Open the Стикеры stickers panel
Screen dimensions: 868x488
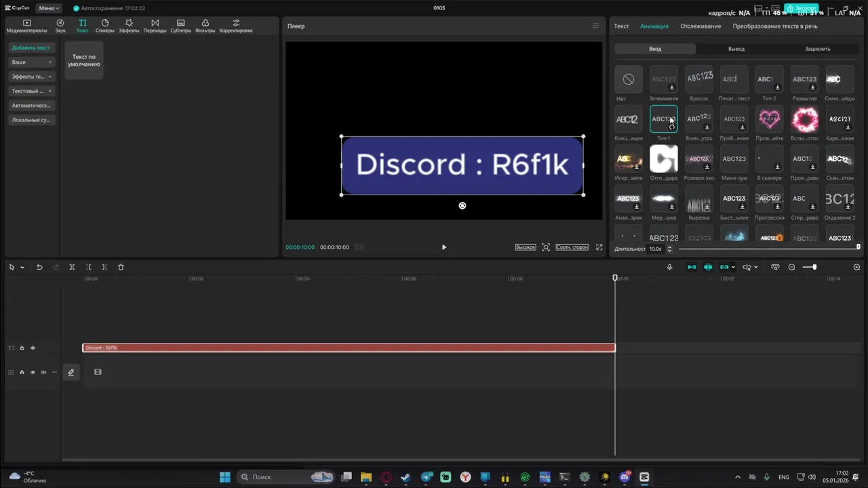[x=105, y=26]
